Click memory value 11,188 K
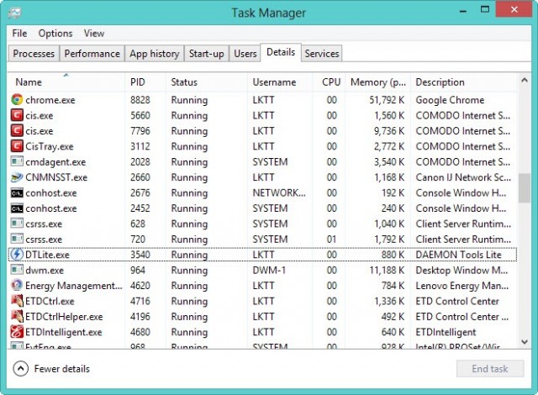The height and width of the screenshot is (395, 538). coord(387,270)
